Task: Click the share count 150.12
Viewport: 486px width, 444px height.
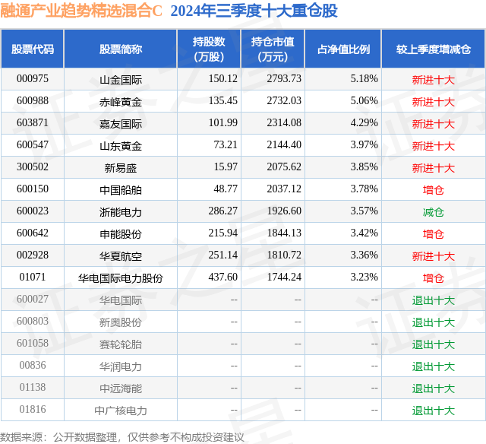Action: tap(222, 79)
